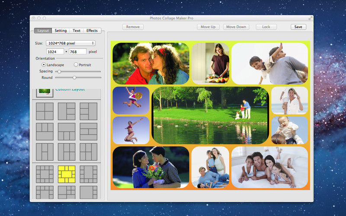Viewport: 346px width, 216px height.
Task: Select the highlighted yellow layout template
Action: pos(67,174)
